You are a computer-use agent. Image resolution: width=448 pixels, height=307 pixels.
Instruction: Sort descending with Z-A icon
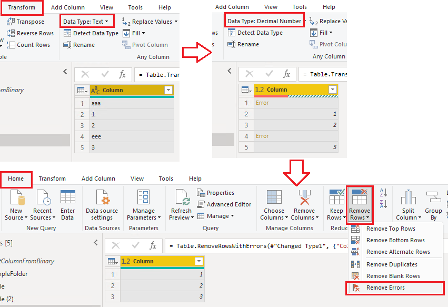(x=383, y=204)
